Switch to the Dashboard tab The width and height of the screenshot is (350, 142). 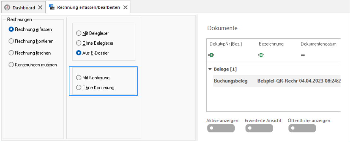(x=23, y=7)
